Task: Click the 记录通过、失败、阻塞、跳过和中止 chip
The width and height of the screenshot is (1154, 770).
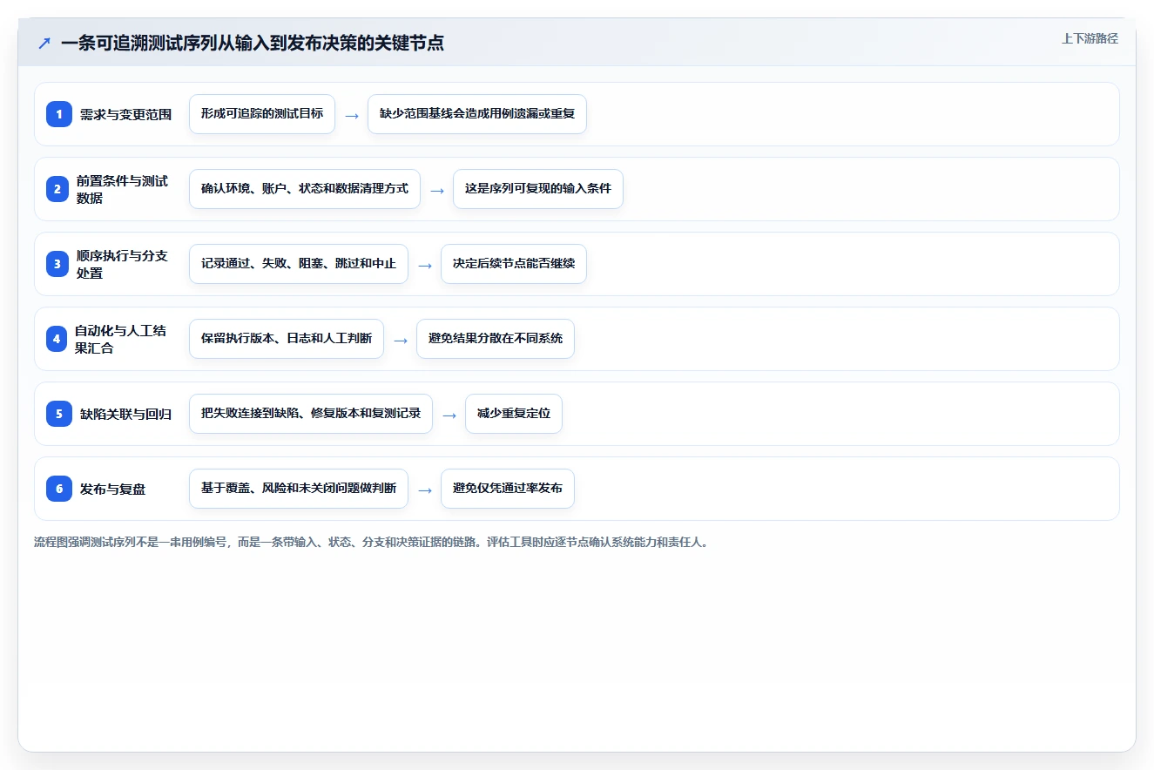Action: [x=299, y=264]
